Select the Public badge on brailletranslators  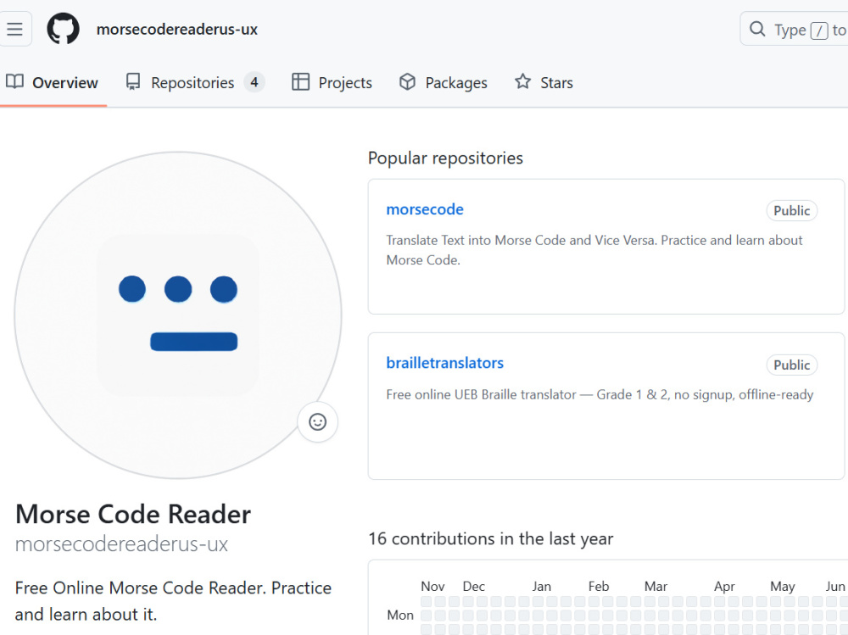pyautogui.click(x=792, y=365)
